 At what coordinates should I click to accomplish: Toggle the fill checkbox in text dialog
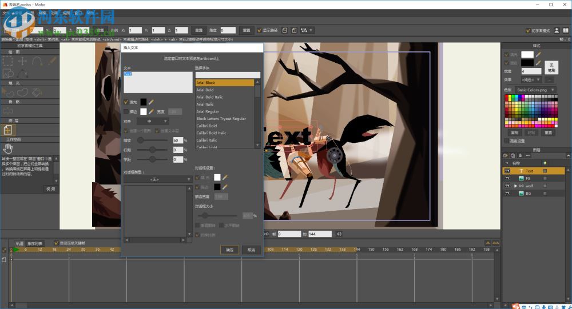(x=126, y=102)
